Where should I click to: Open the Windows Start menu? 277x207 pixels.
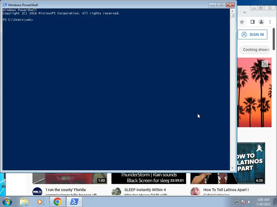click(x=7, y=202)
